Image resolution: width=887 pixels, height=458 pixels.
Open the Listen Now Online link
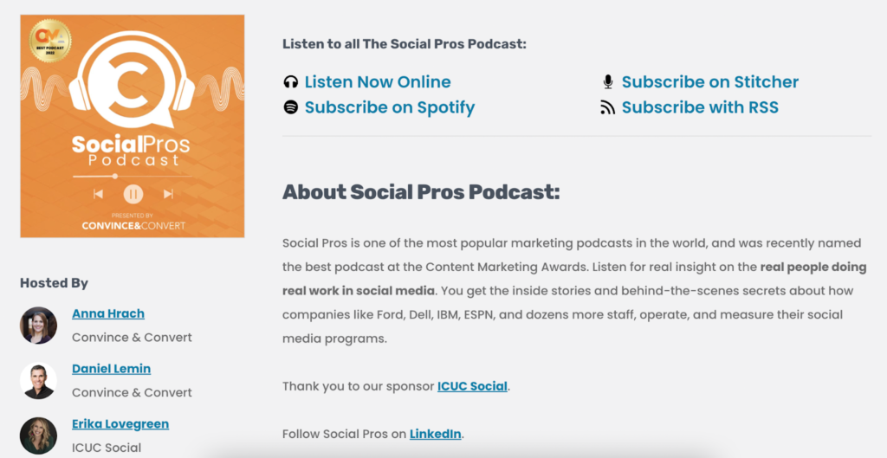point(378,82)
